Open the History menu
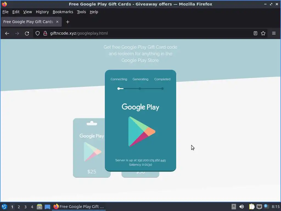 (x=42, y=12)
